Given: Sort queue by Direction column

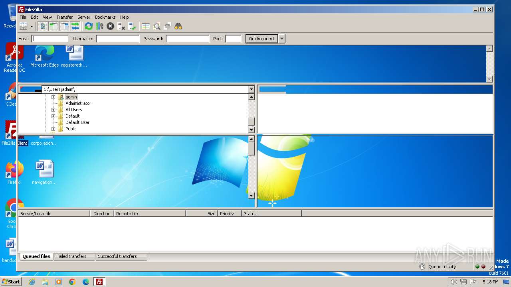Looking at the screenshot, I should click(x=102, y=214).
